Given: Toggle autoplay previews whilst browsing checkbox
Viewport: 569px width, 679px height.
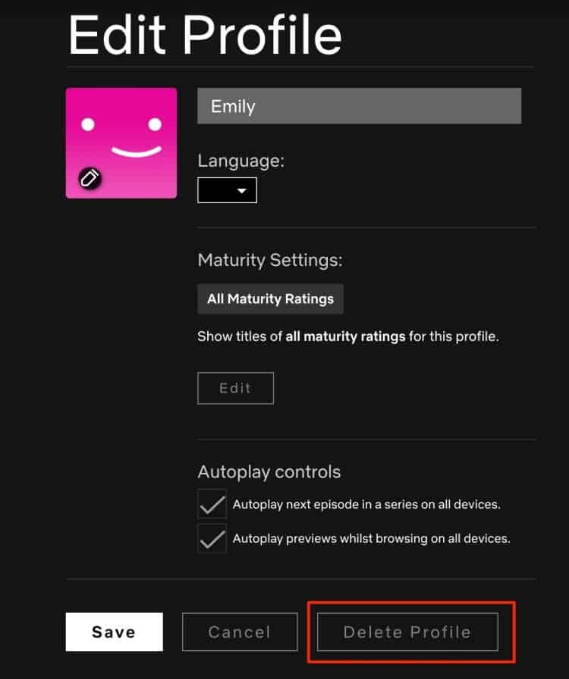Looking at the screenshot, I should coord(212,538).
